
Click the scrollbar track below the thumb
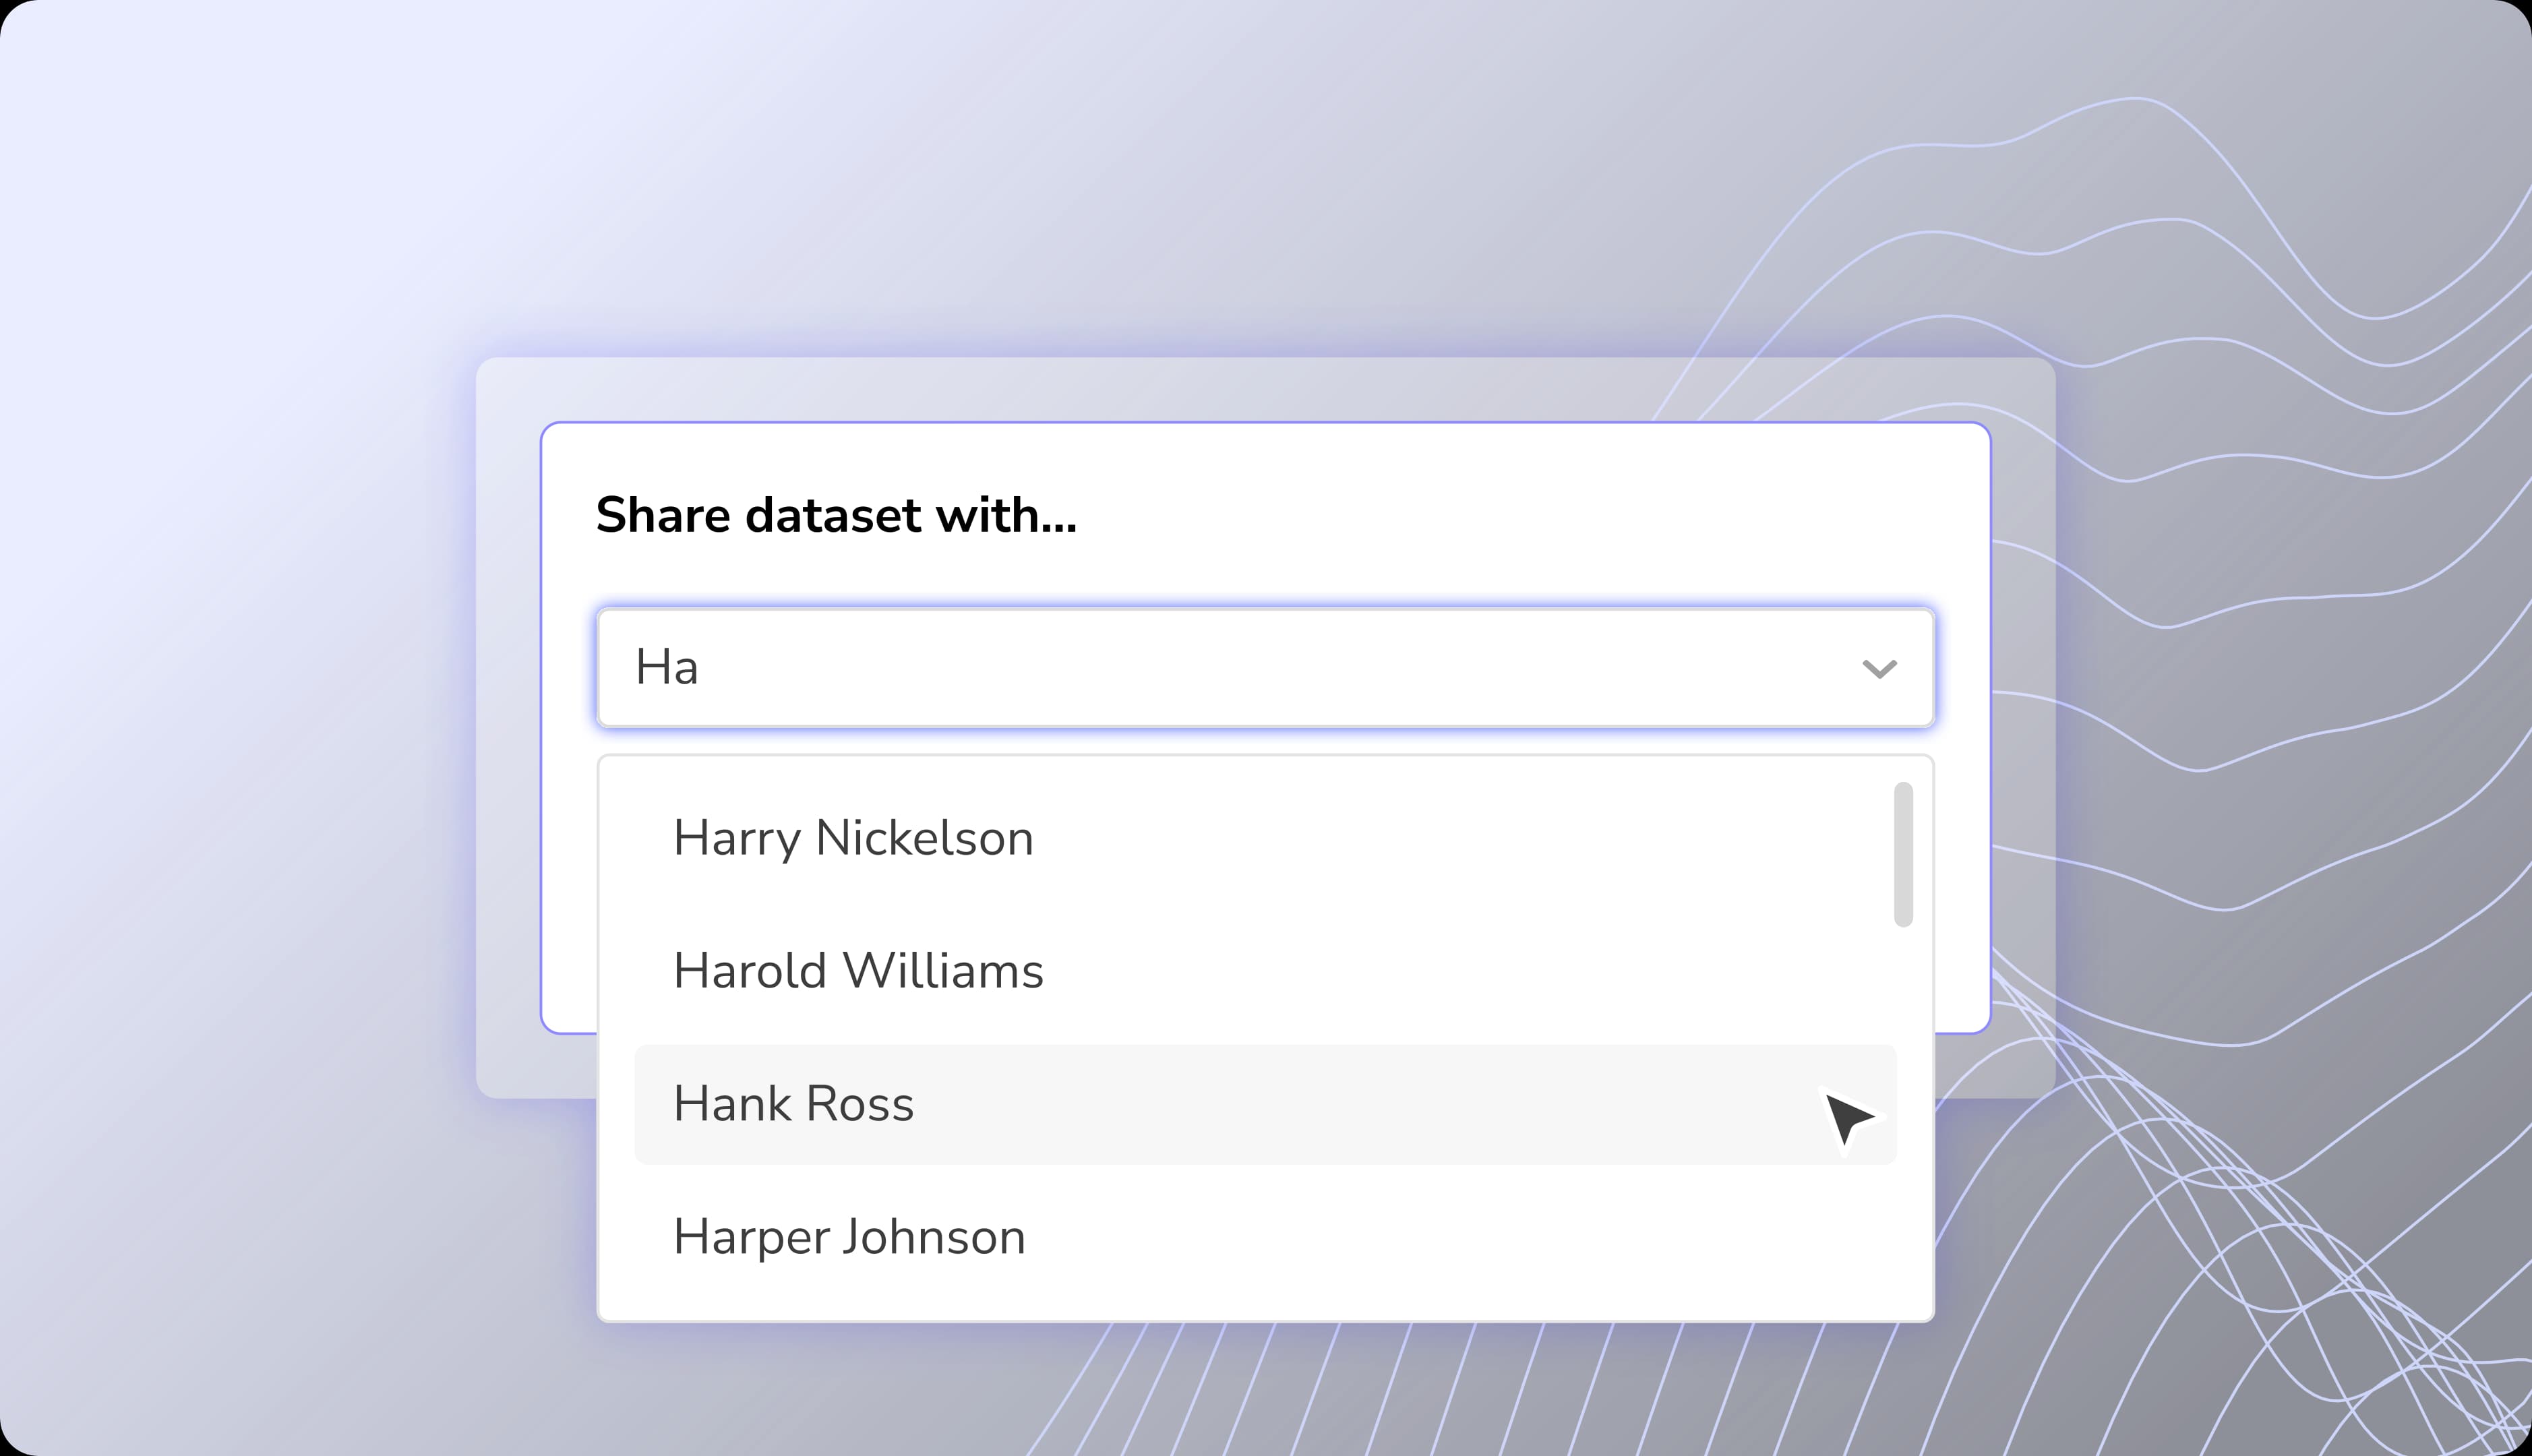(x=1904, y=1100)
